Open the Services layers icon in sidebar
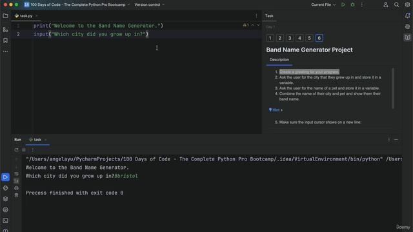Image resolution: width=413 pixels, height=232 pixels. (x=5, y=199)
